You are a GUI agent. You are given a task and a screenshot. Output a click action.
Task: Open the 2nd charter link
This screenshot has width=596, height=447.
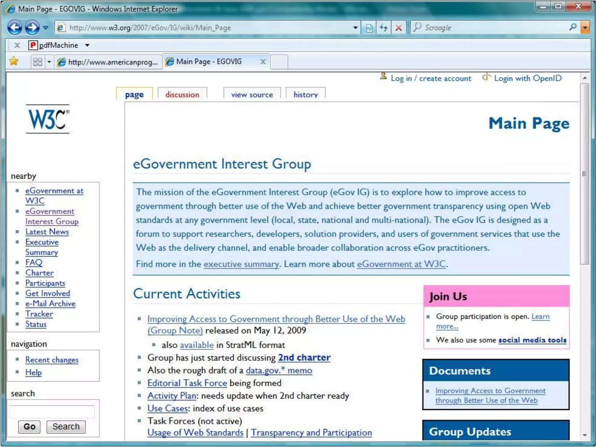coord(304,357)
